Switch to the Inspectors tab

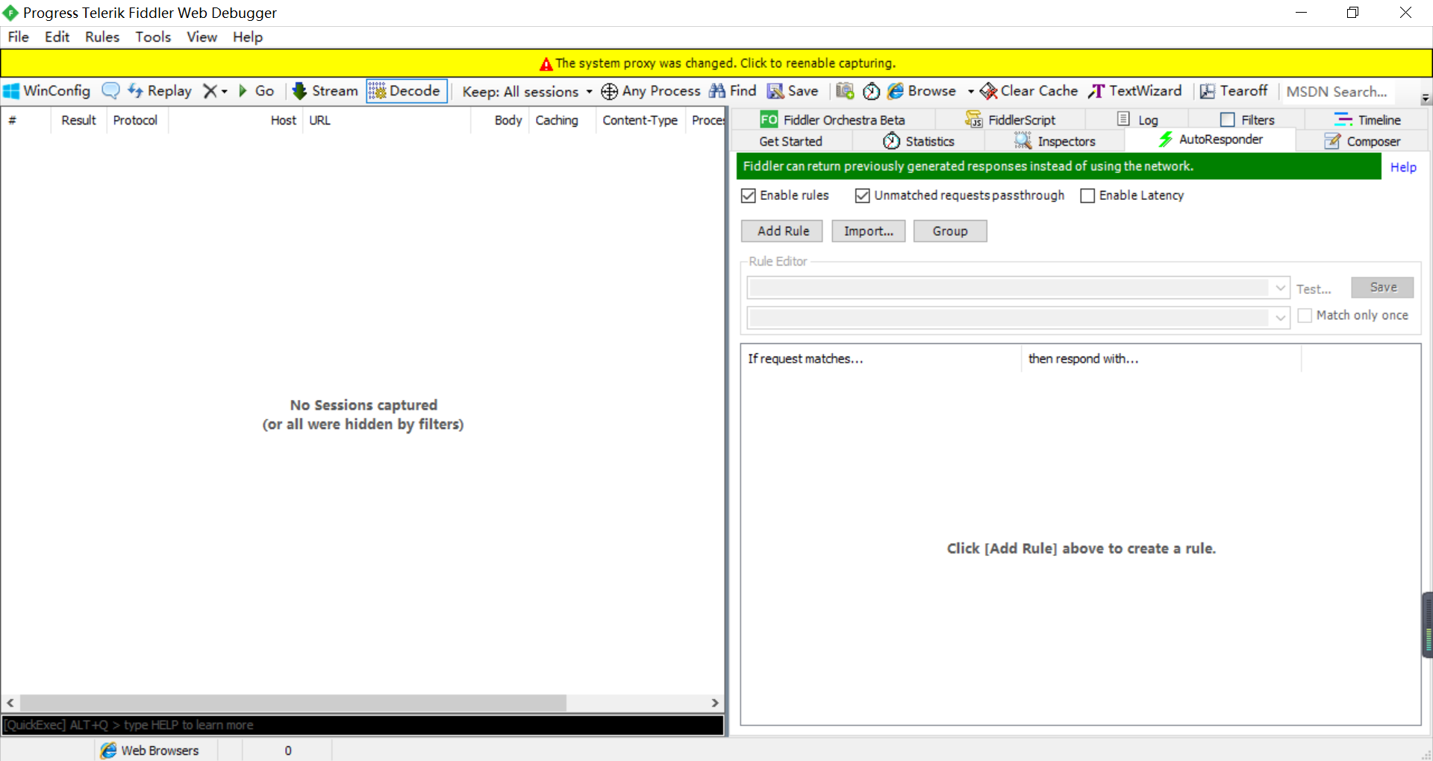tap(1055, 141)
